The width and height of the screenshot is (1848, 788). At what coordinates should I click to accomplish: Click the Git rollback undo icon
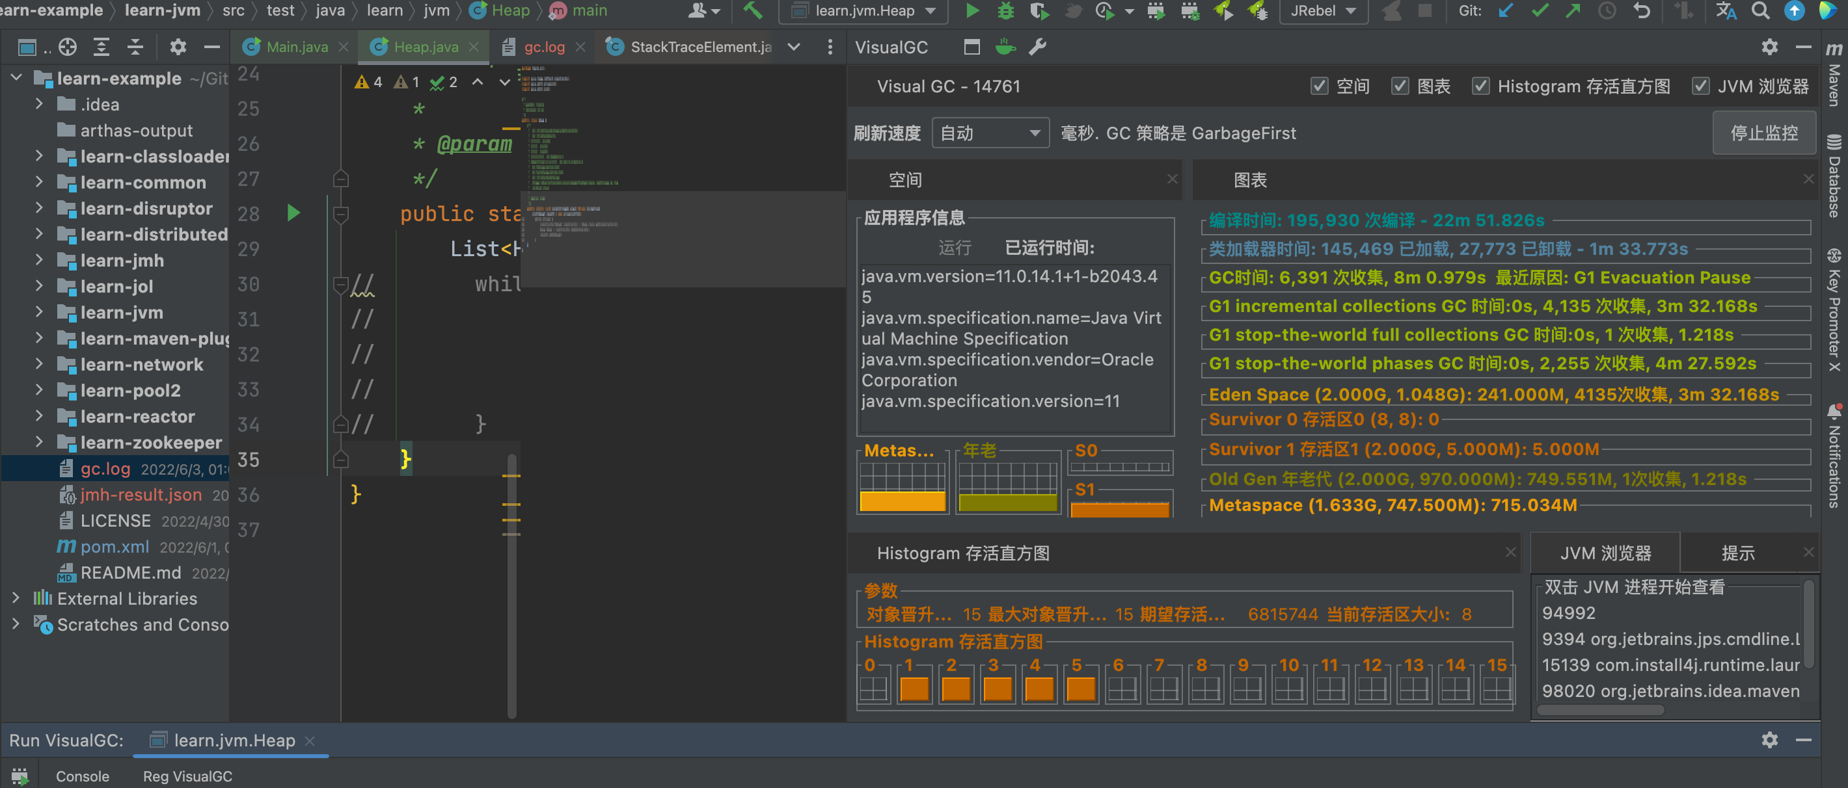pyautogui.click(x=1641, y=11)
